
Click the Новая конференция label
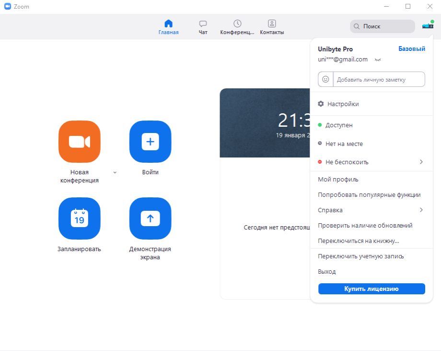click(79, 176)
